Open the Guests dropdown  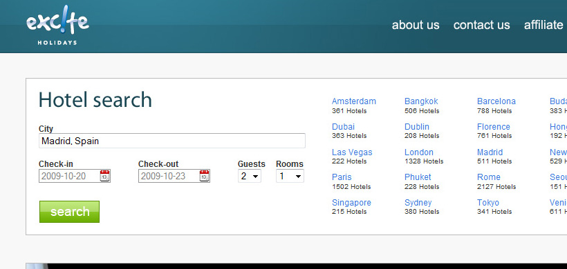click(x=250, y=176)
